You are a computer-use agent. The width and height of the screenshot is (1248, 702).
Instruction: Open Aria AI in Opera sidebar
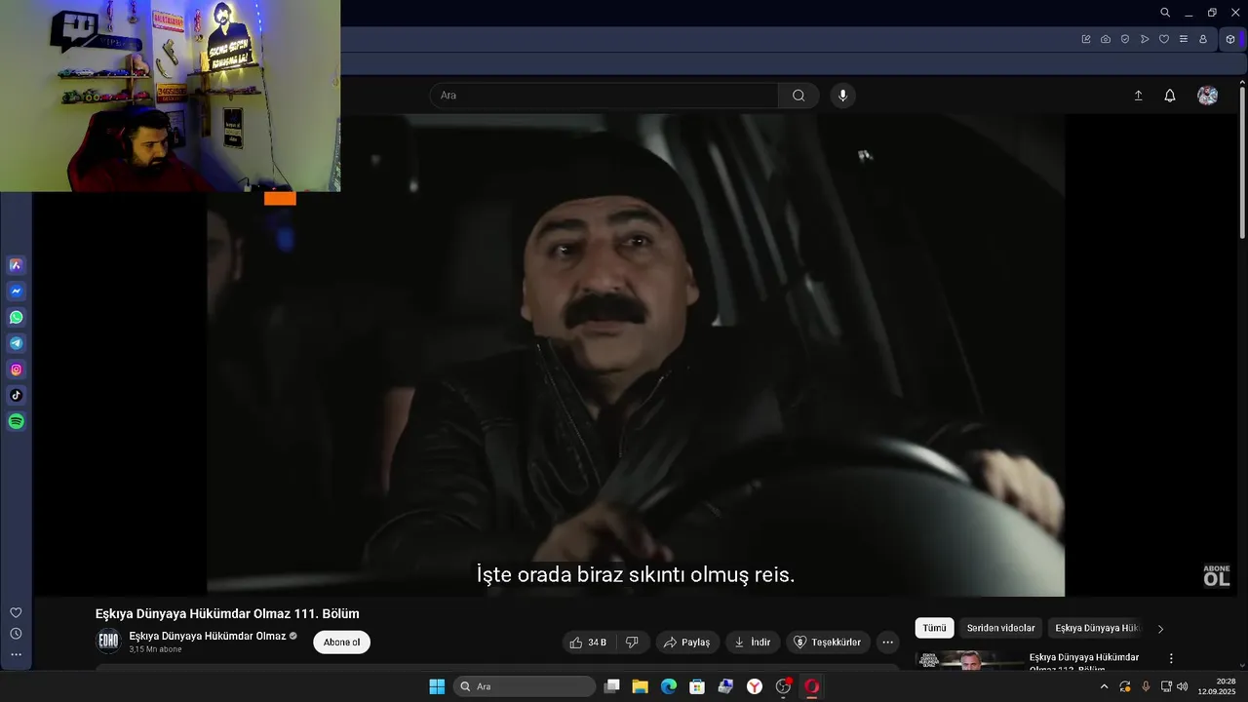(17, 265)
